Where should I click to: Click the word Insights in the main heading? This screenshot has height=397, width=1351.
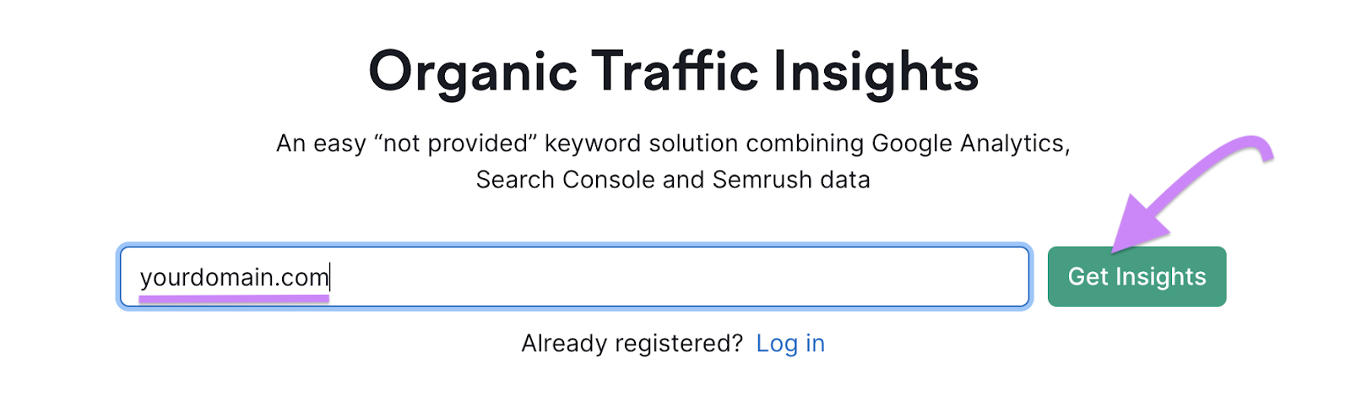tap(876, 72)
